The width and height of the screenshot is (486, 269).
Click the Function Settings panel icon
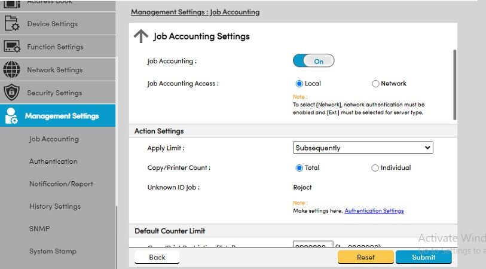12,47
